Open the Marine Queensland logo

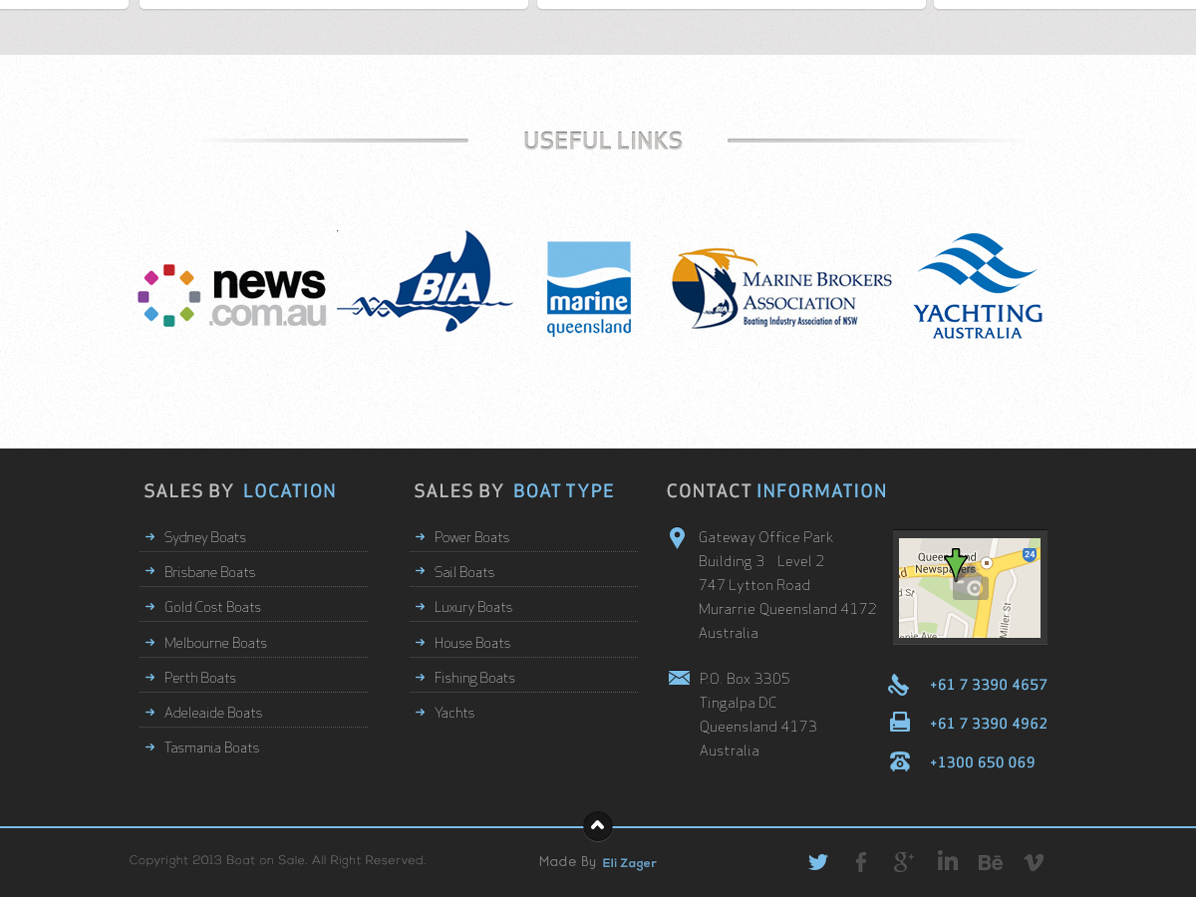(589, 288)
